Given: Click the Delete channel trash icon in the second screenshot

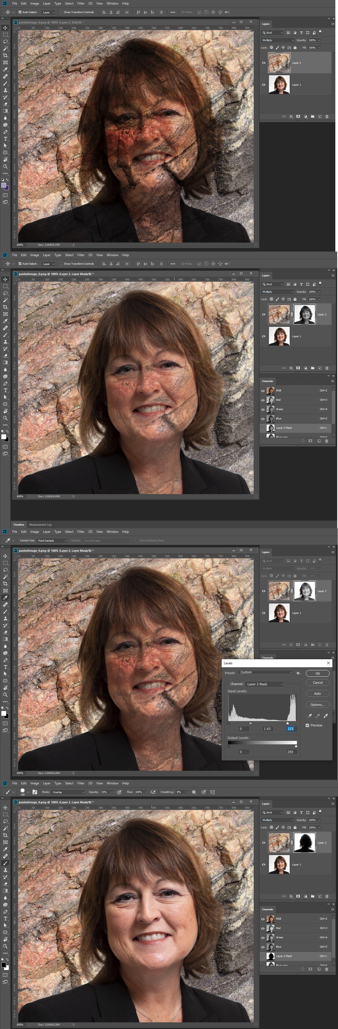Looking at the screenshot, I should point(327,441).
